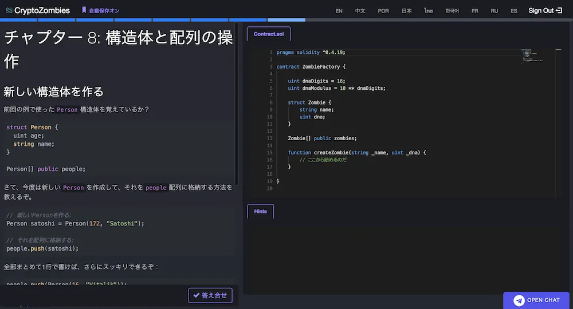
Task: Click the Telegram icon in Open Chat
Action: [x=519, y=300]
